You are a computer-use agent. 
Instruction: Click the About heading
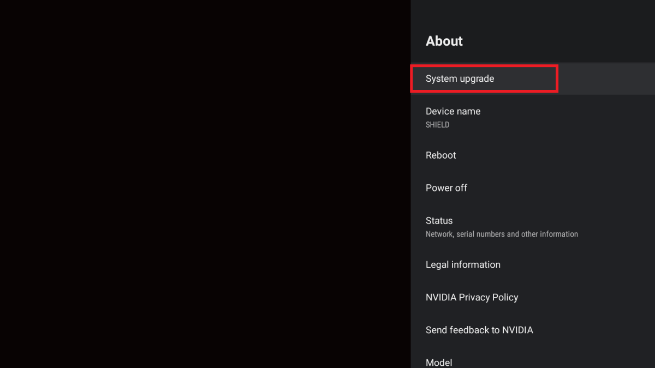444,41
